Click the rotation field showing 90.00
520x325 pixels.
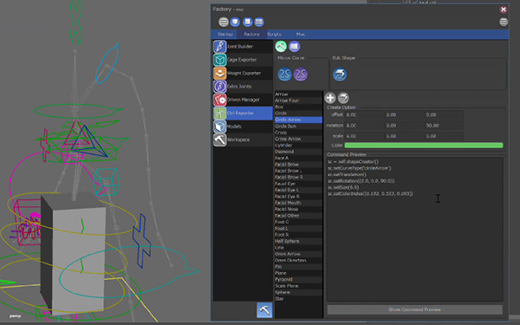coord(444,126)
